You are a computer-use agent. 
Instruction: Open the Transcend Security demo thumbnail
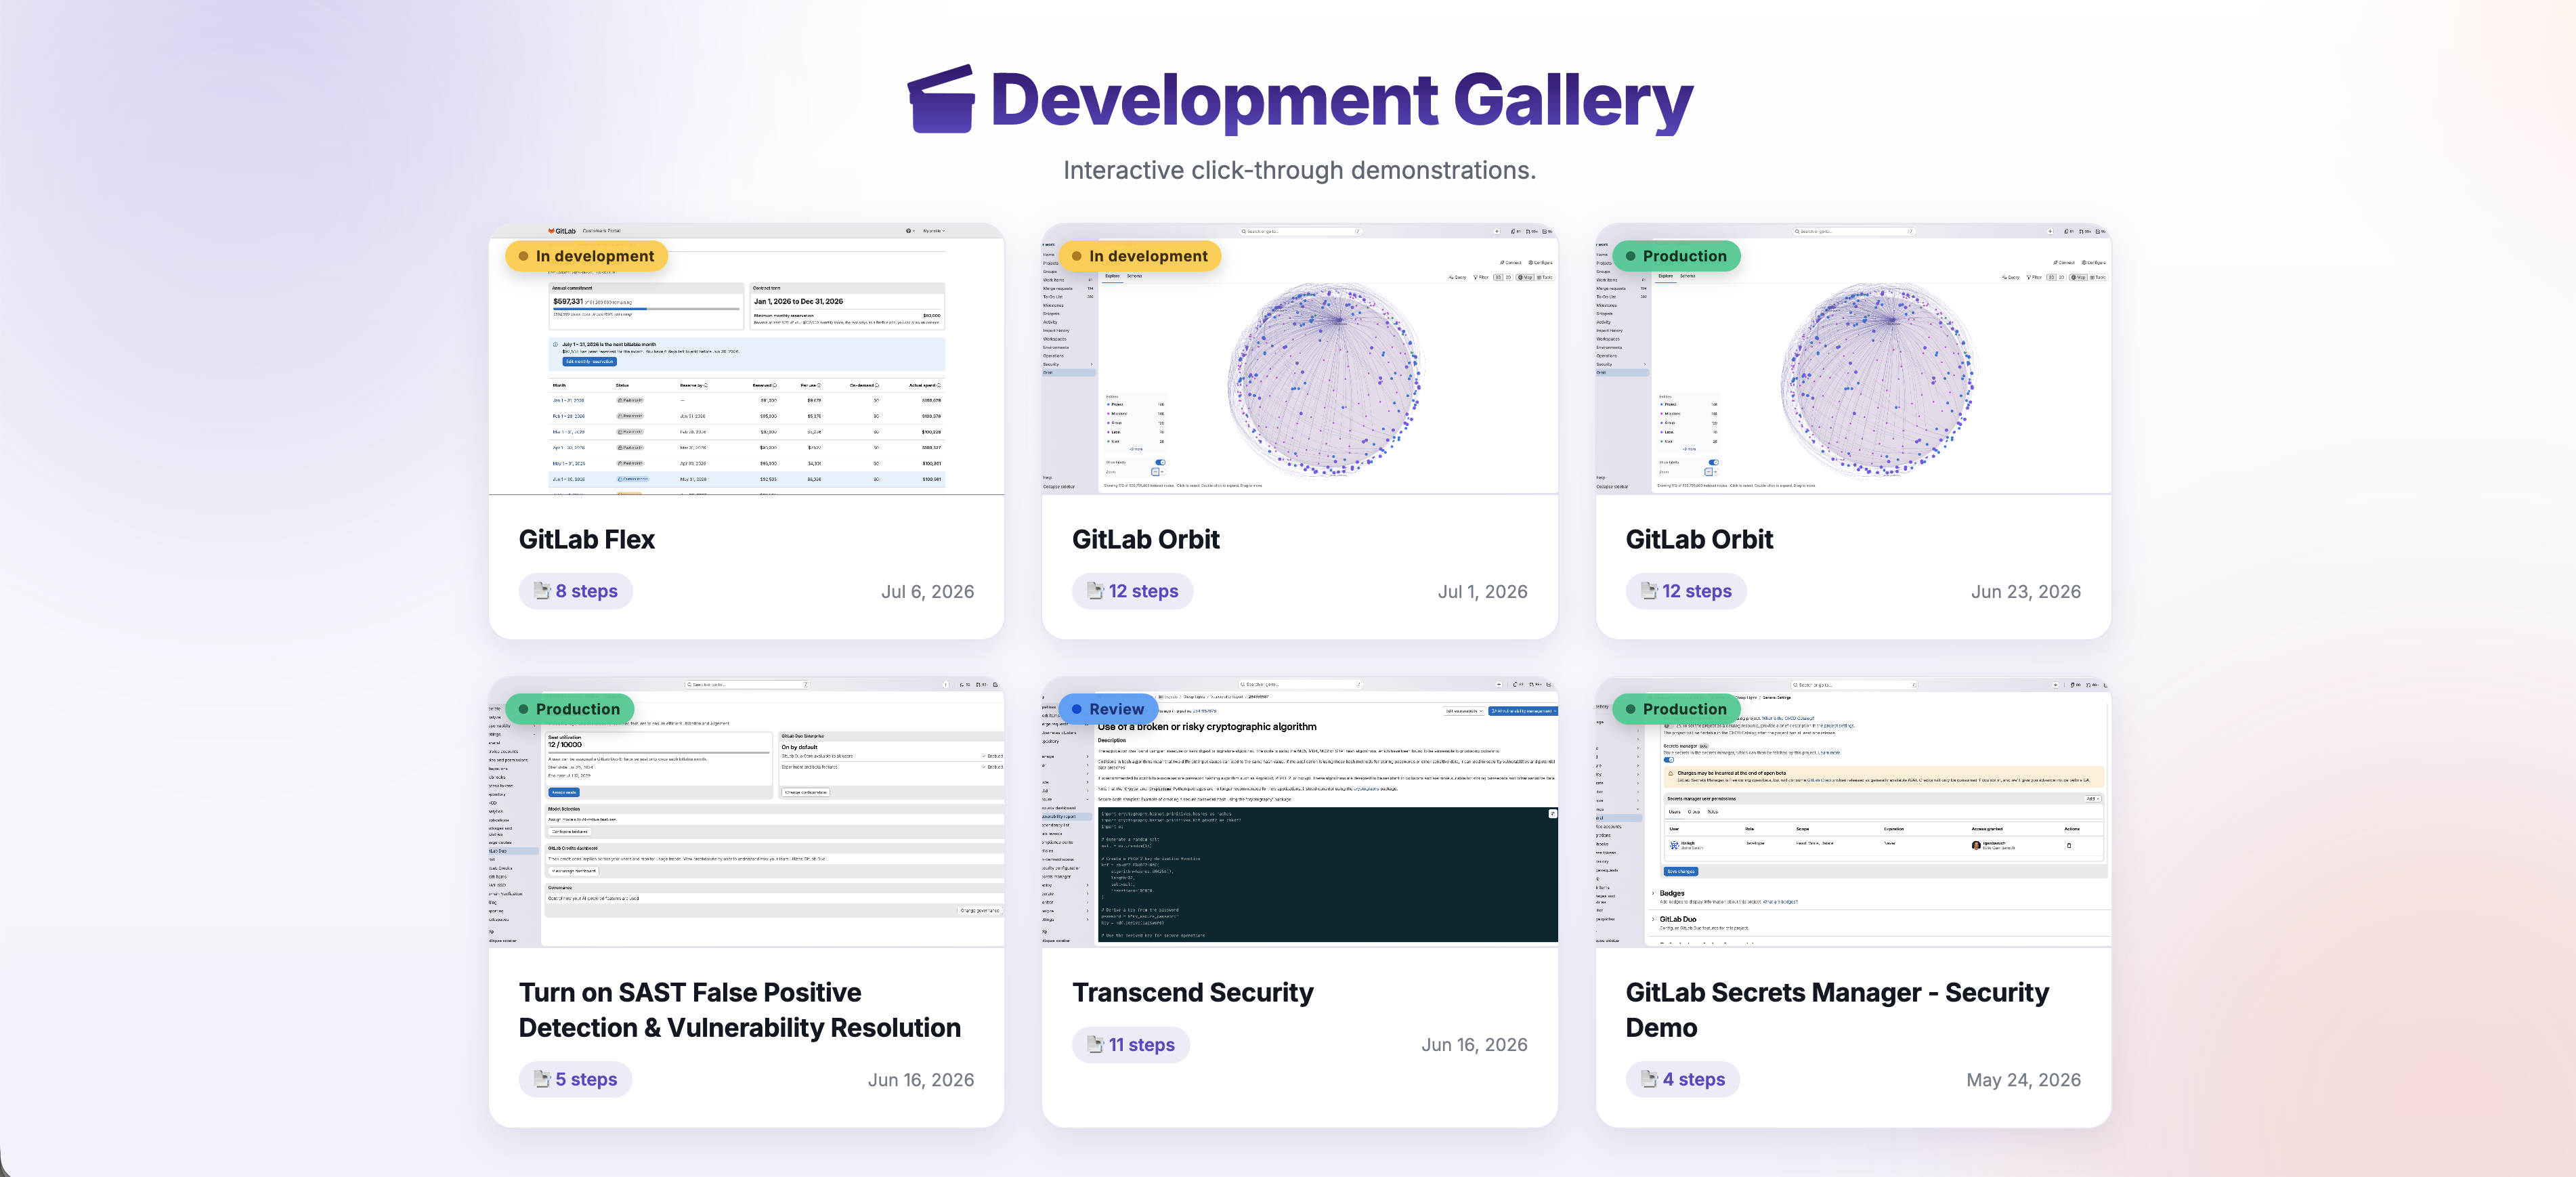coord(1299,812)
